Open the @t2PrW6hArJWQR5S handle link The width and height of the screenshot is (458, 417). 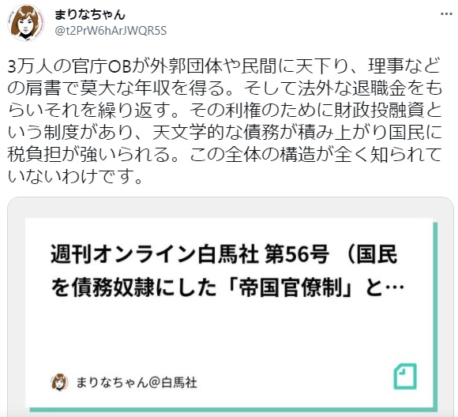click(x=111, y=30)
